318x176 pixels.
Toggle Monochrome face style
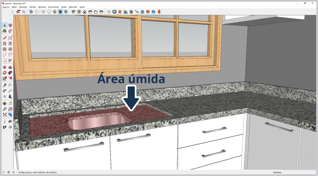pyautogui.click(x=66, y=12)
